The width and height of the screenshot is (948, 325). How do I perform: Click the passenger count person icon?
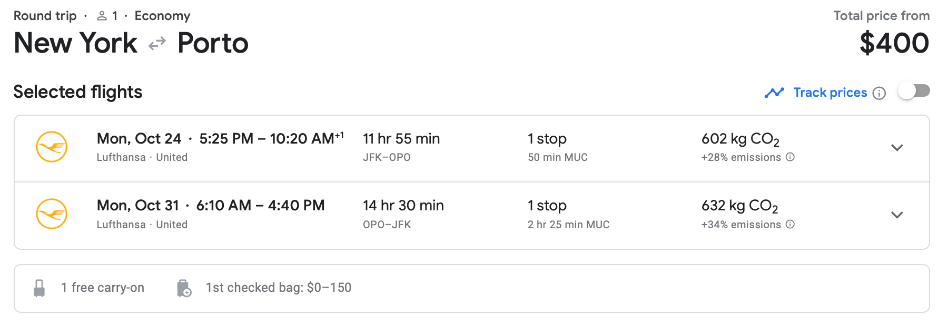click(102, 16)
